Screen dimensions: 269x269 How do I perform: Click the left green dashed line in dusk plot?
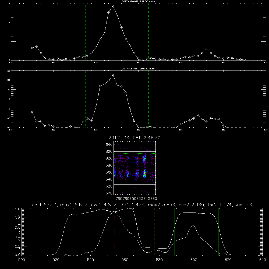(x=86, y=99)
